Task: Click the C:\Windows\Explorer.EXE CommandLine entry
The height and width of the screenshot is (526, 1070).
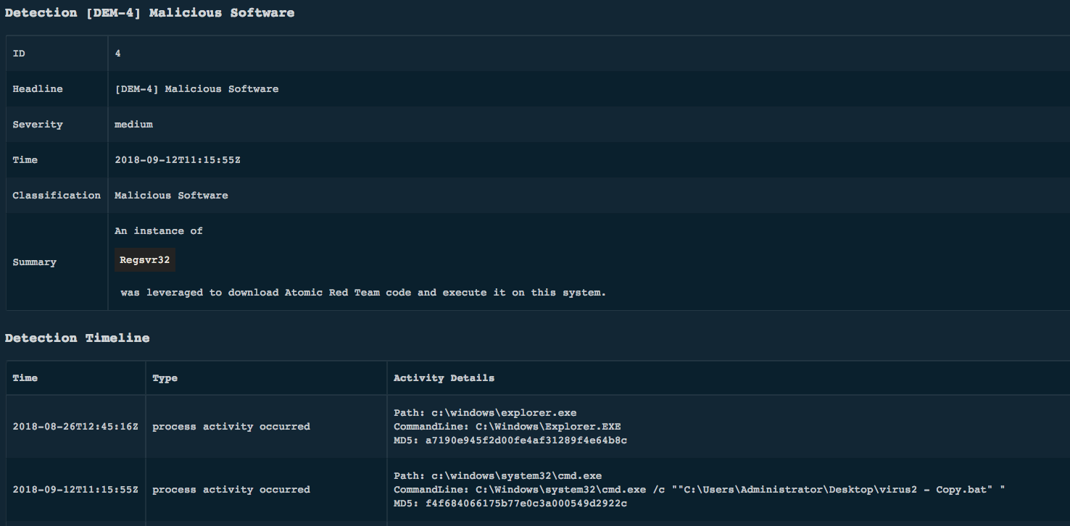Action: pyautogui.click(x=507, y=427)
